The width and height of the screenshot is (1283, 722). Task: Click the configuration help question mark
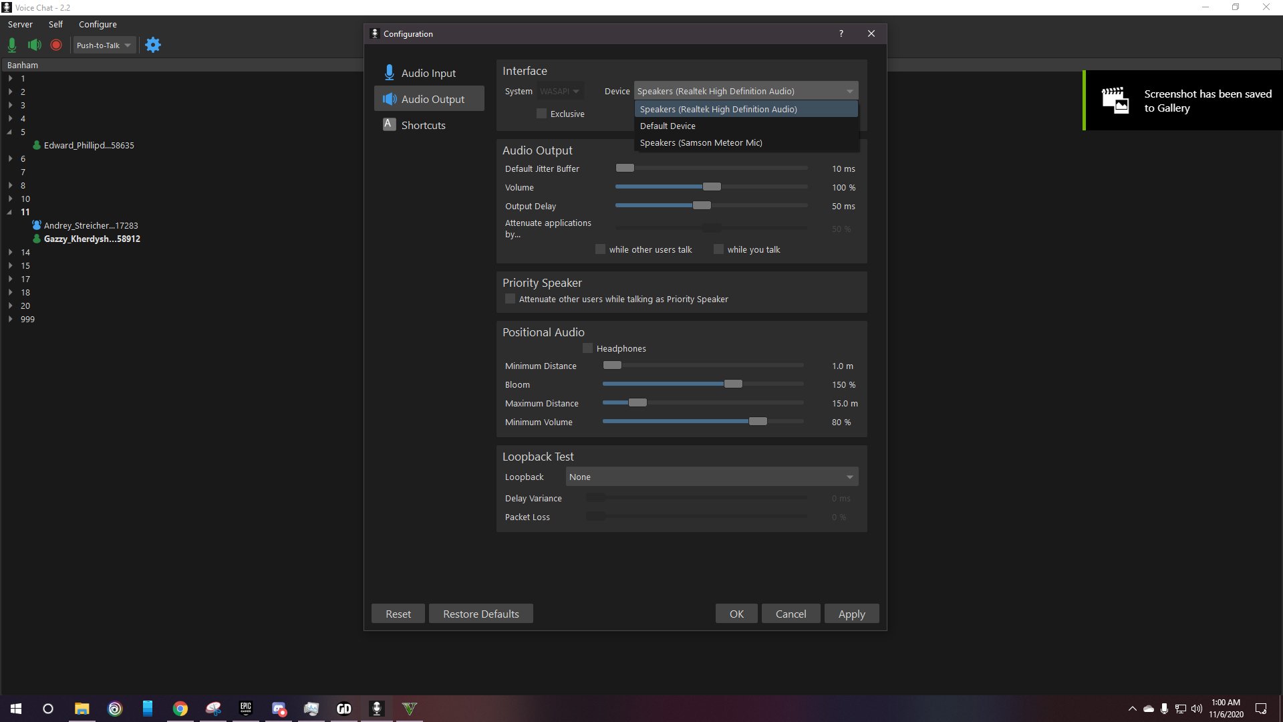(841, 33)
